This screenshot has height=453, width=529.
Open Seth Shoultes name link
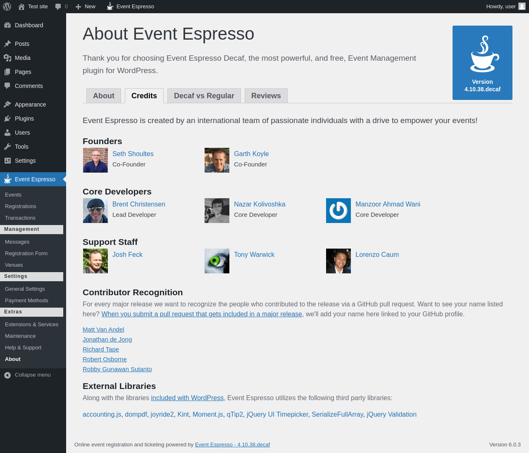pyautogui.click(x=133, y=154)
